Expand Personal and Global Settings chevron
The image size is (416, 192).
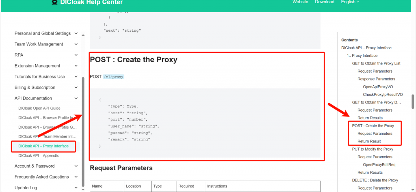(x=76, y=33)
